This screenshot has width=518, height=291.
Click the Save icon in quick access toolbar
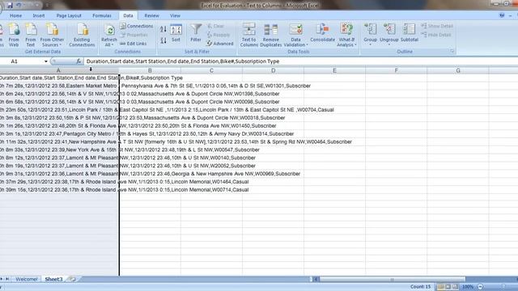[x=10, y=6]
